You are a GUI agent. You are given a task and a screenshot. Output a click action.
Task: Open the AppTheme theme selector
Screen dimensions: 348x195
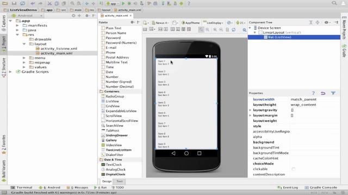191,23
